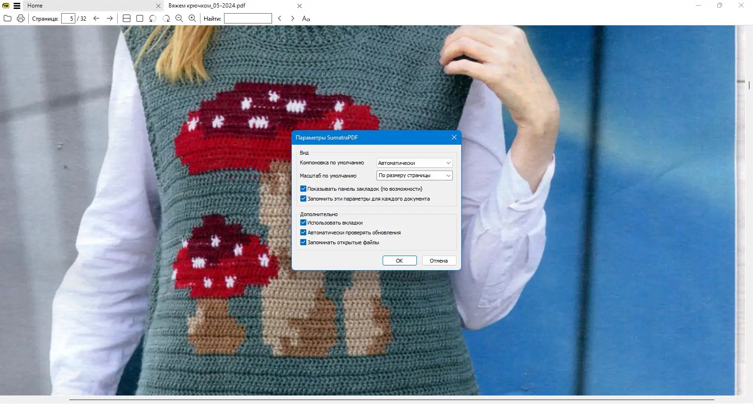This screenshot has height=404, width=753.
Task: Confirm settings with OK button
Action: [x=400, y=261]
